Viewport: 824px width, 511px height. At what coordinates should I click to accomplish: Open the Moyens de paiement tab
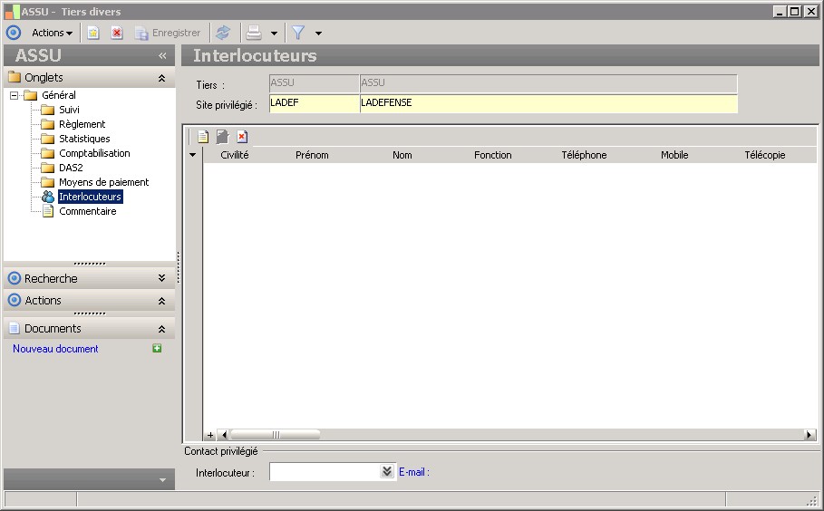(103, 182)
